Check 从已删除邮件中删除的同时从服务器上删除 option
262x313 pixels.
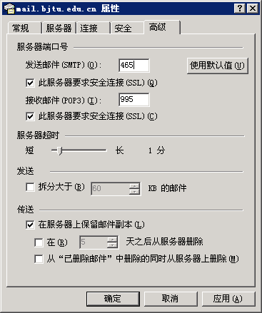39,259
